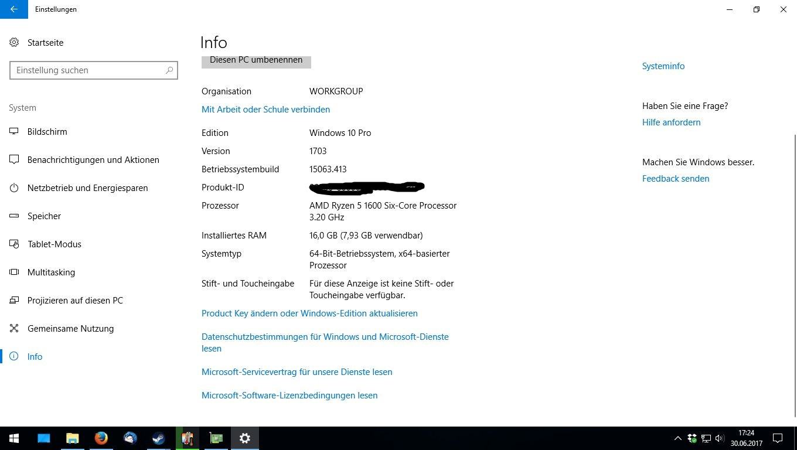
Task: Click the Dropbox tray icon
Action: click(x=692, y=438)
